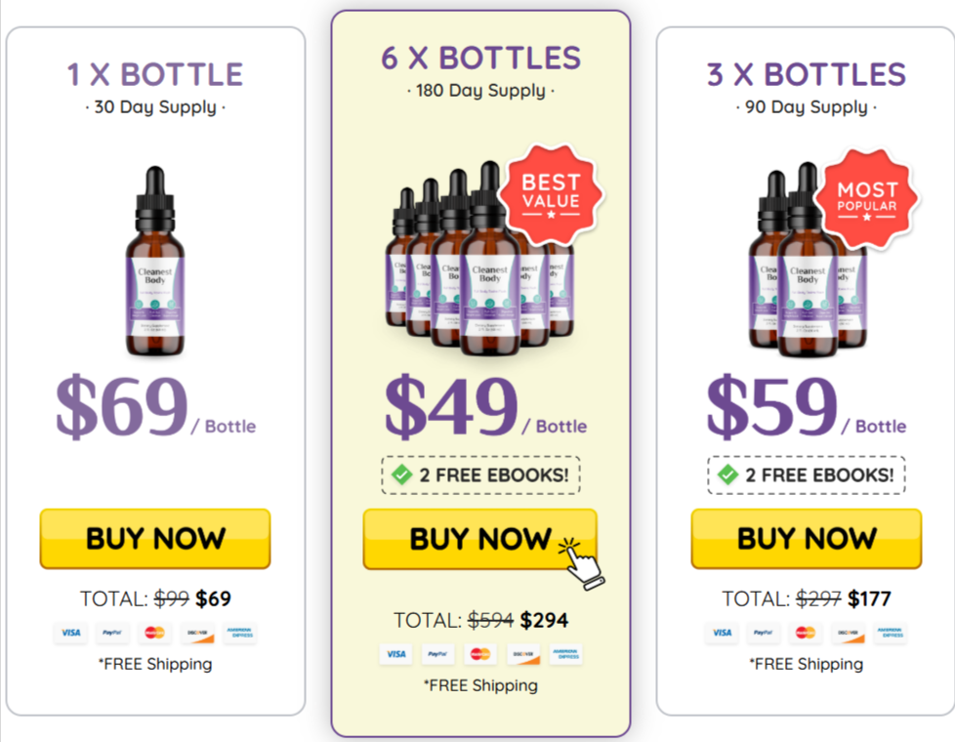Click the Most Popular red badge
Viewport: 955px width, 742px height.
pyautogui.click(x=867, y=198)
